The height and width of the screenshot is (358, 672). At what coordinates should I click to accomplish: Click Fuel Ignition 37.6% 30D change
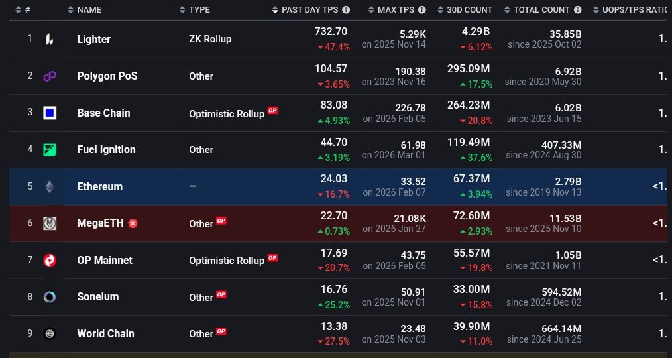coord(476,158)
